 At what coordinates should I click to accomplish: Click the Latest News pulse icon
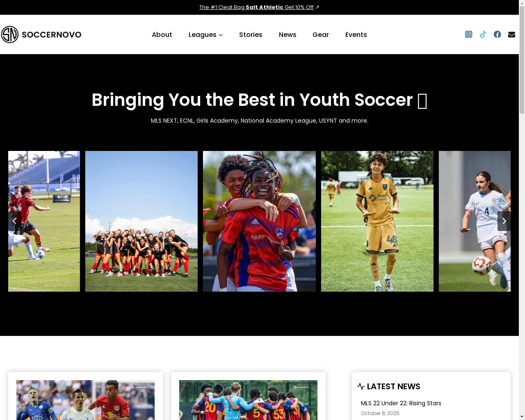(x=361, y=386)
